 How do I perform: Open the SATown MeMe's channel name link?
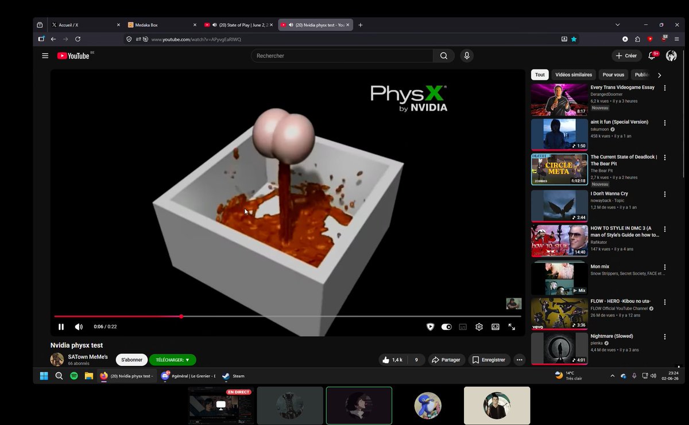(88, 357)
